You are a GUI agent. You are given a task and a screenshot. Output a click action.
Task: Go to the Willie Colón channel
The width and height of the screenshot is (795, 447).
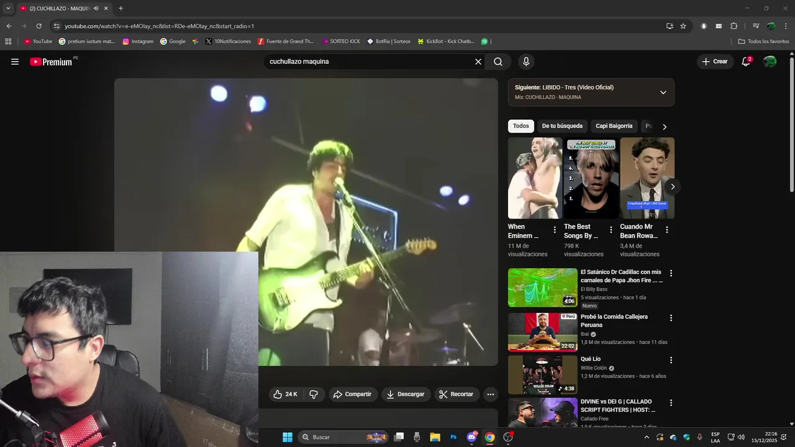tap(594, 368)
